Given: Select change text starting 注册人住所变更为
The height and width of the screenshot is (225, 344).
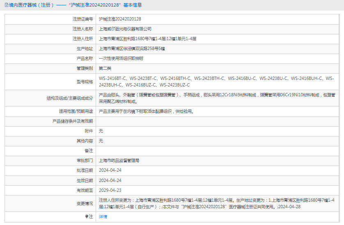Looking at the screenshot, I should coord(216,204).
